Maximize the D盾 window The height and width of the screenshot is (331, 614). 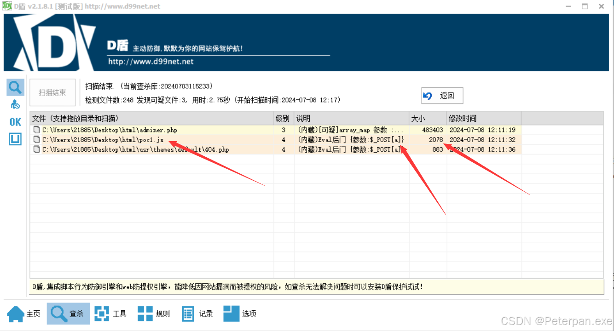coord(585,6)
